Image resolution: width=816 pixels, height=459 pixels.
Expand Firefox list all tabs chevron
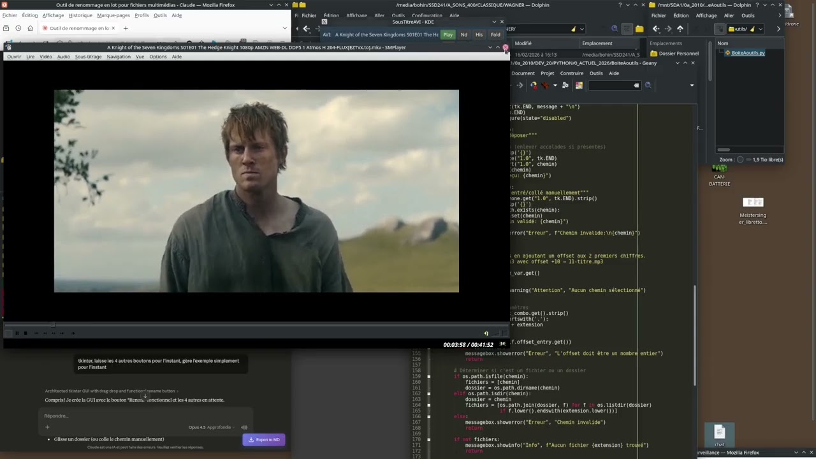(x=284, y=28)
